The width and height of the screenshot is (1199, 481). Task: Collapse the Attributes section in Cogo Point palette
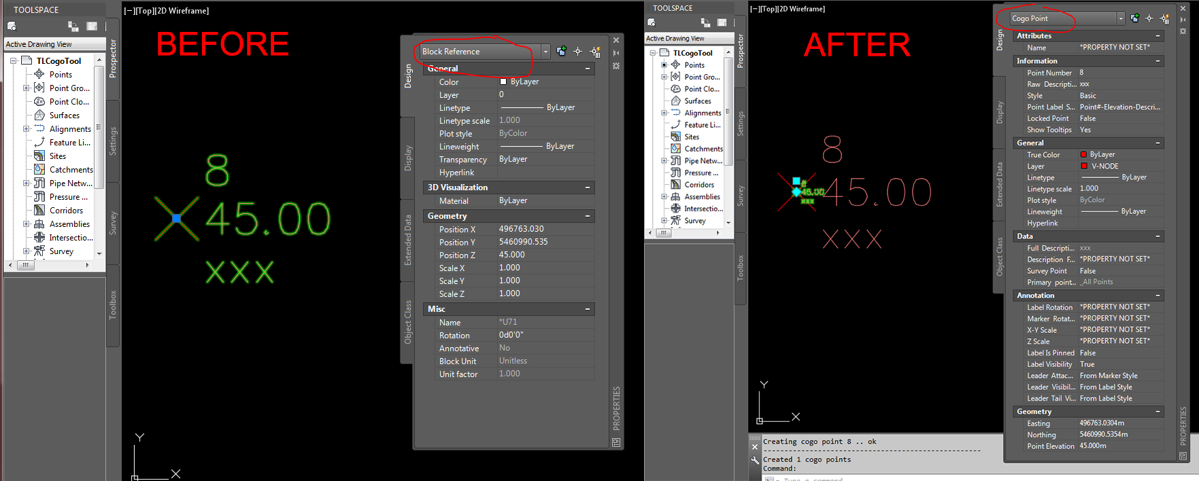coord(1158,35)
